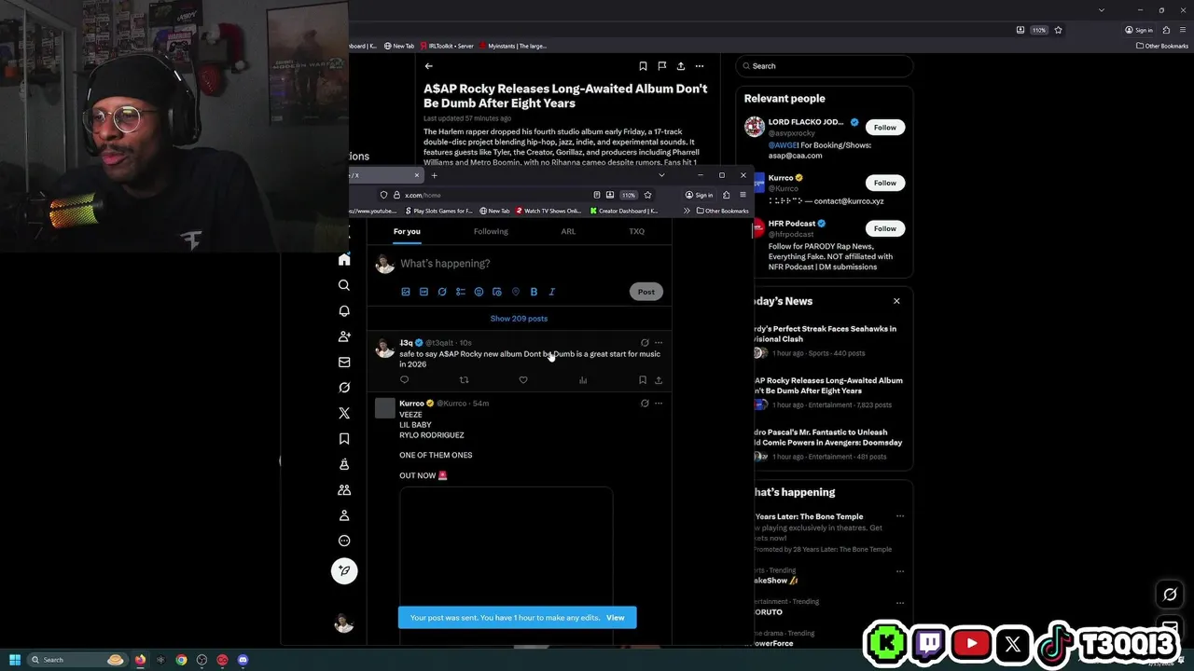Open emoji picker in post composer
The width and height of the screenshot is (1194, 671).
click(x=479, y=292)
